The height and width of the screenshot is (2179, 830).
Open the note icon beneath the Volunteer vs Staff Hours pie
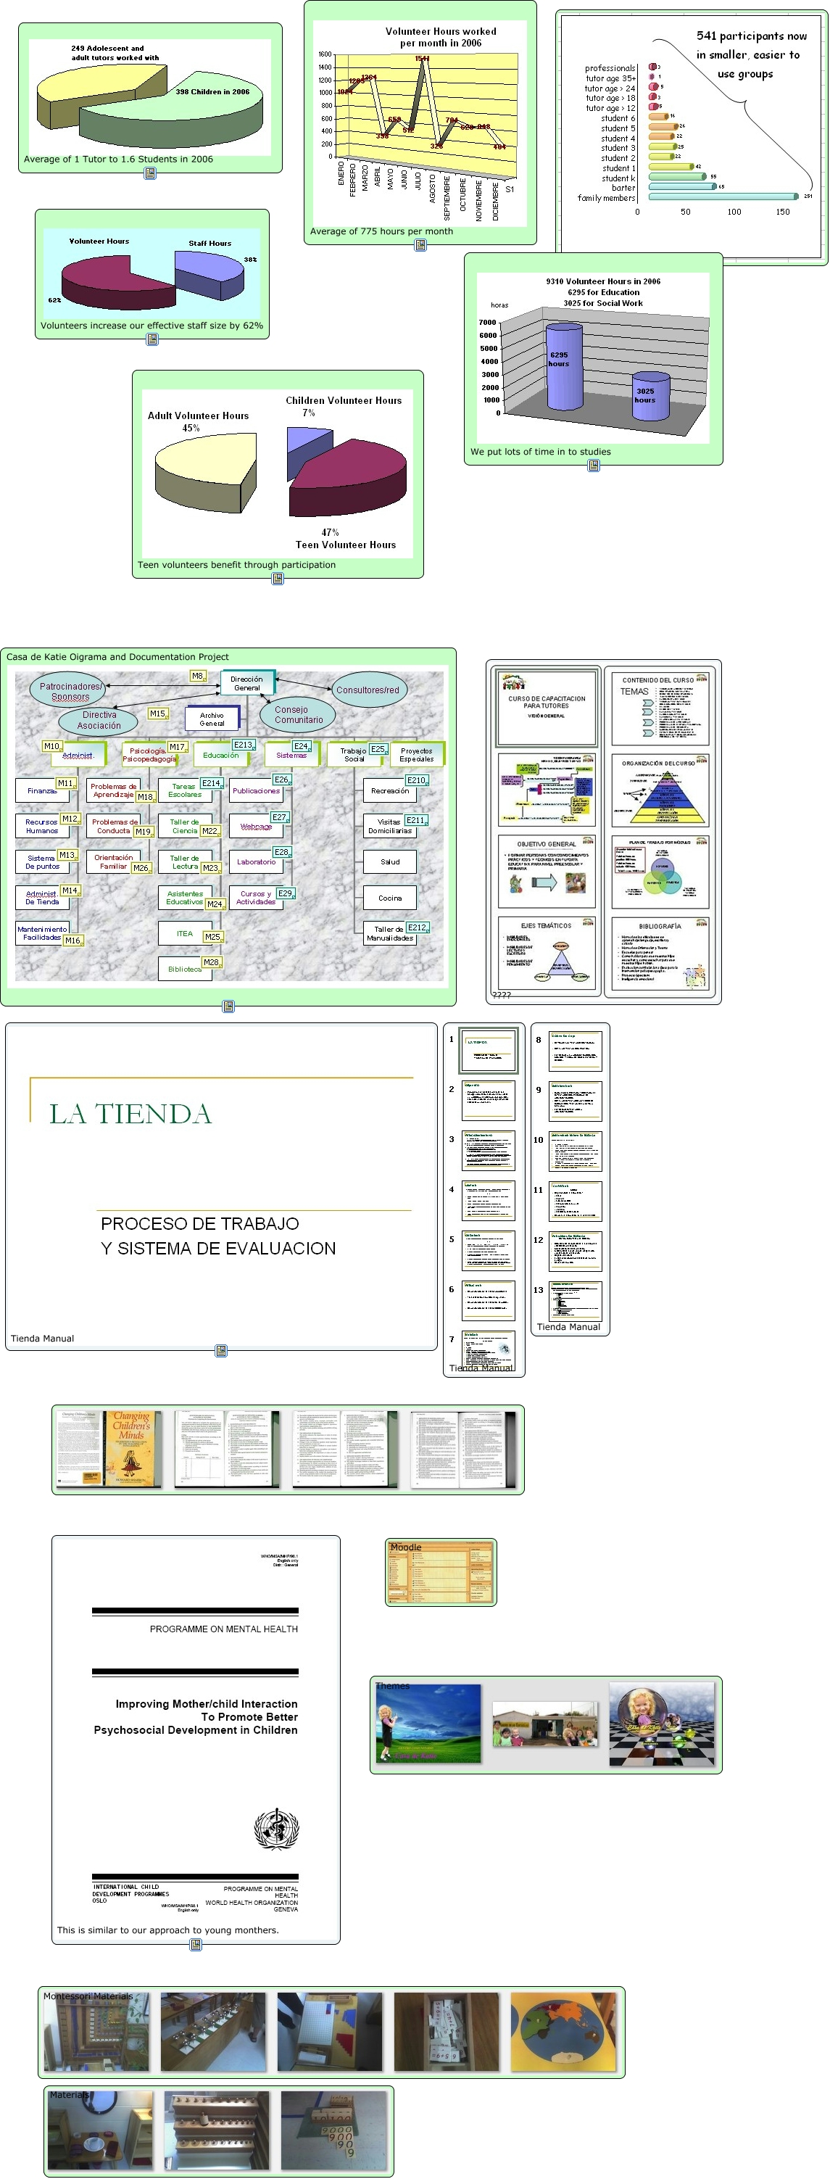pos(152,339)
